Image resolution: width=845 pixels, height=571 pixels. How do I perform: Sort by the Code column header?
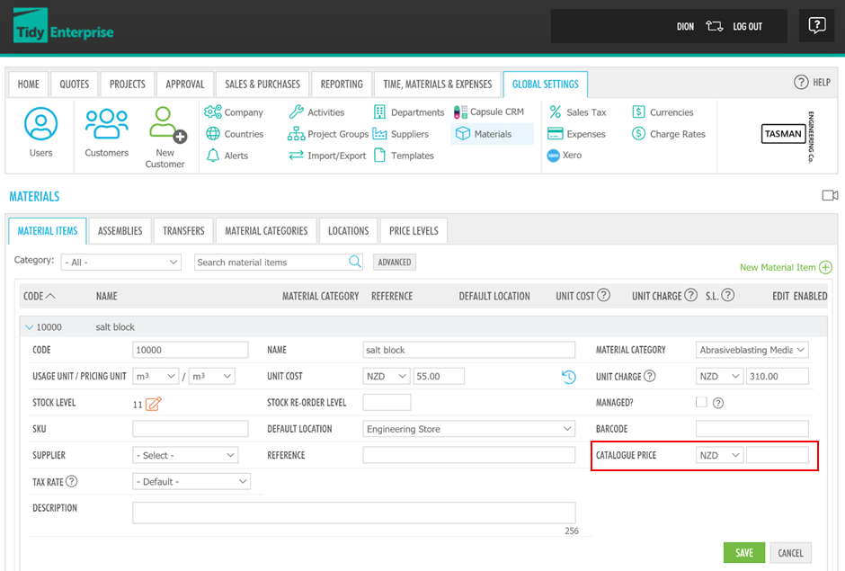click(x=39, y=296)
